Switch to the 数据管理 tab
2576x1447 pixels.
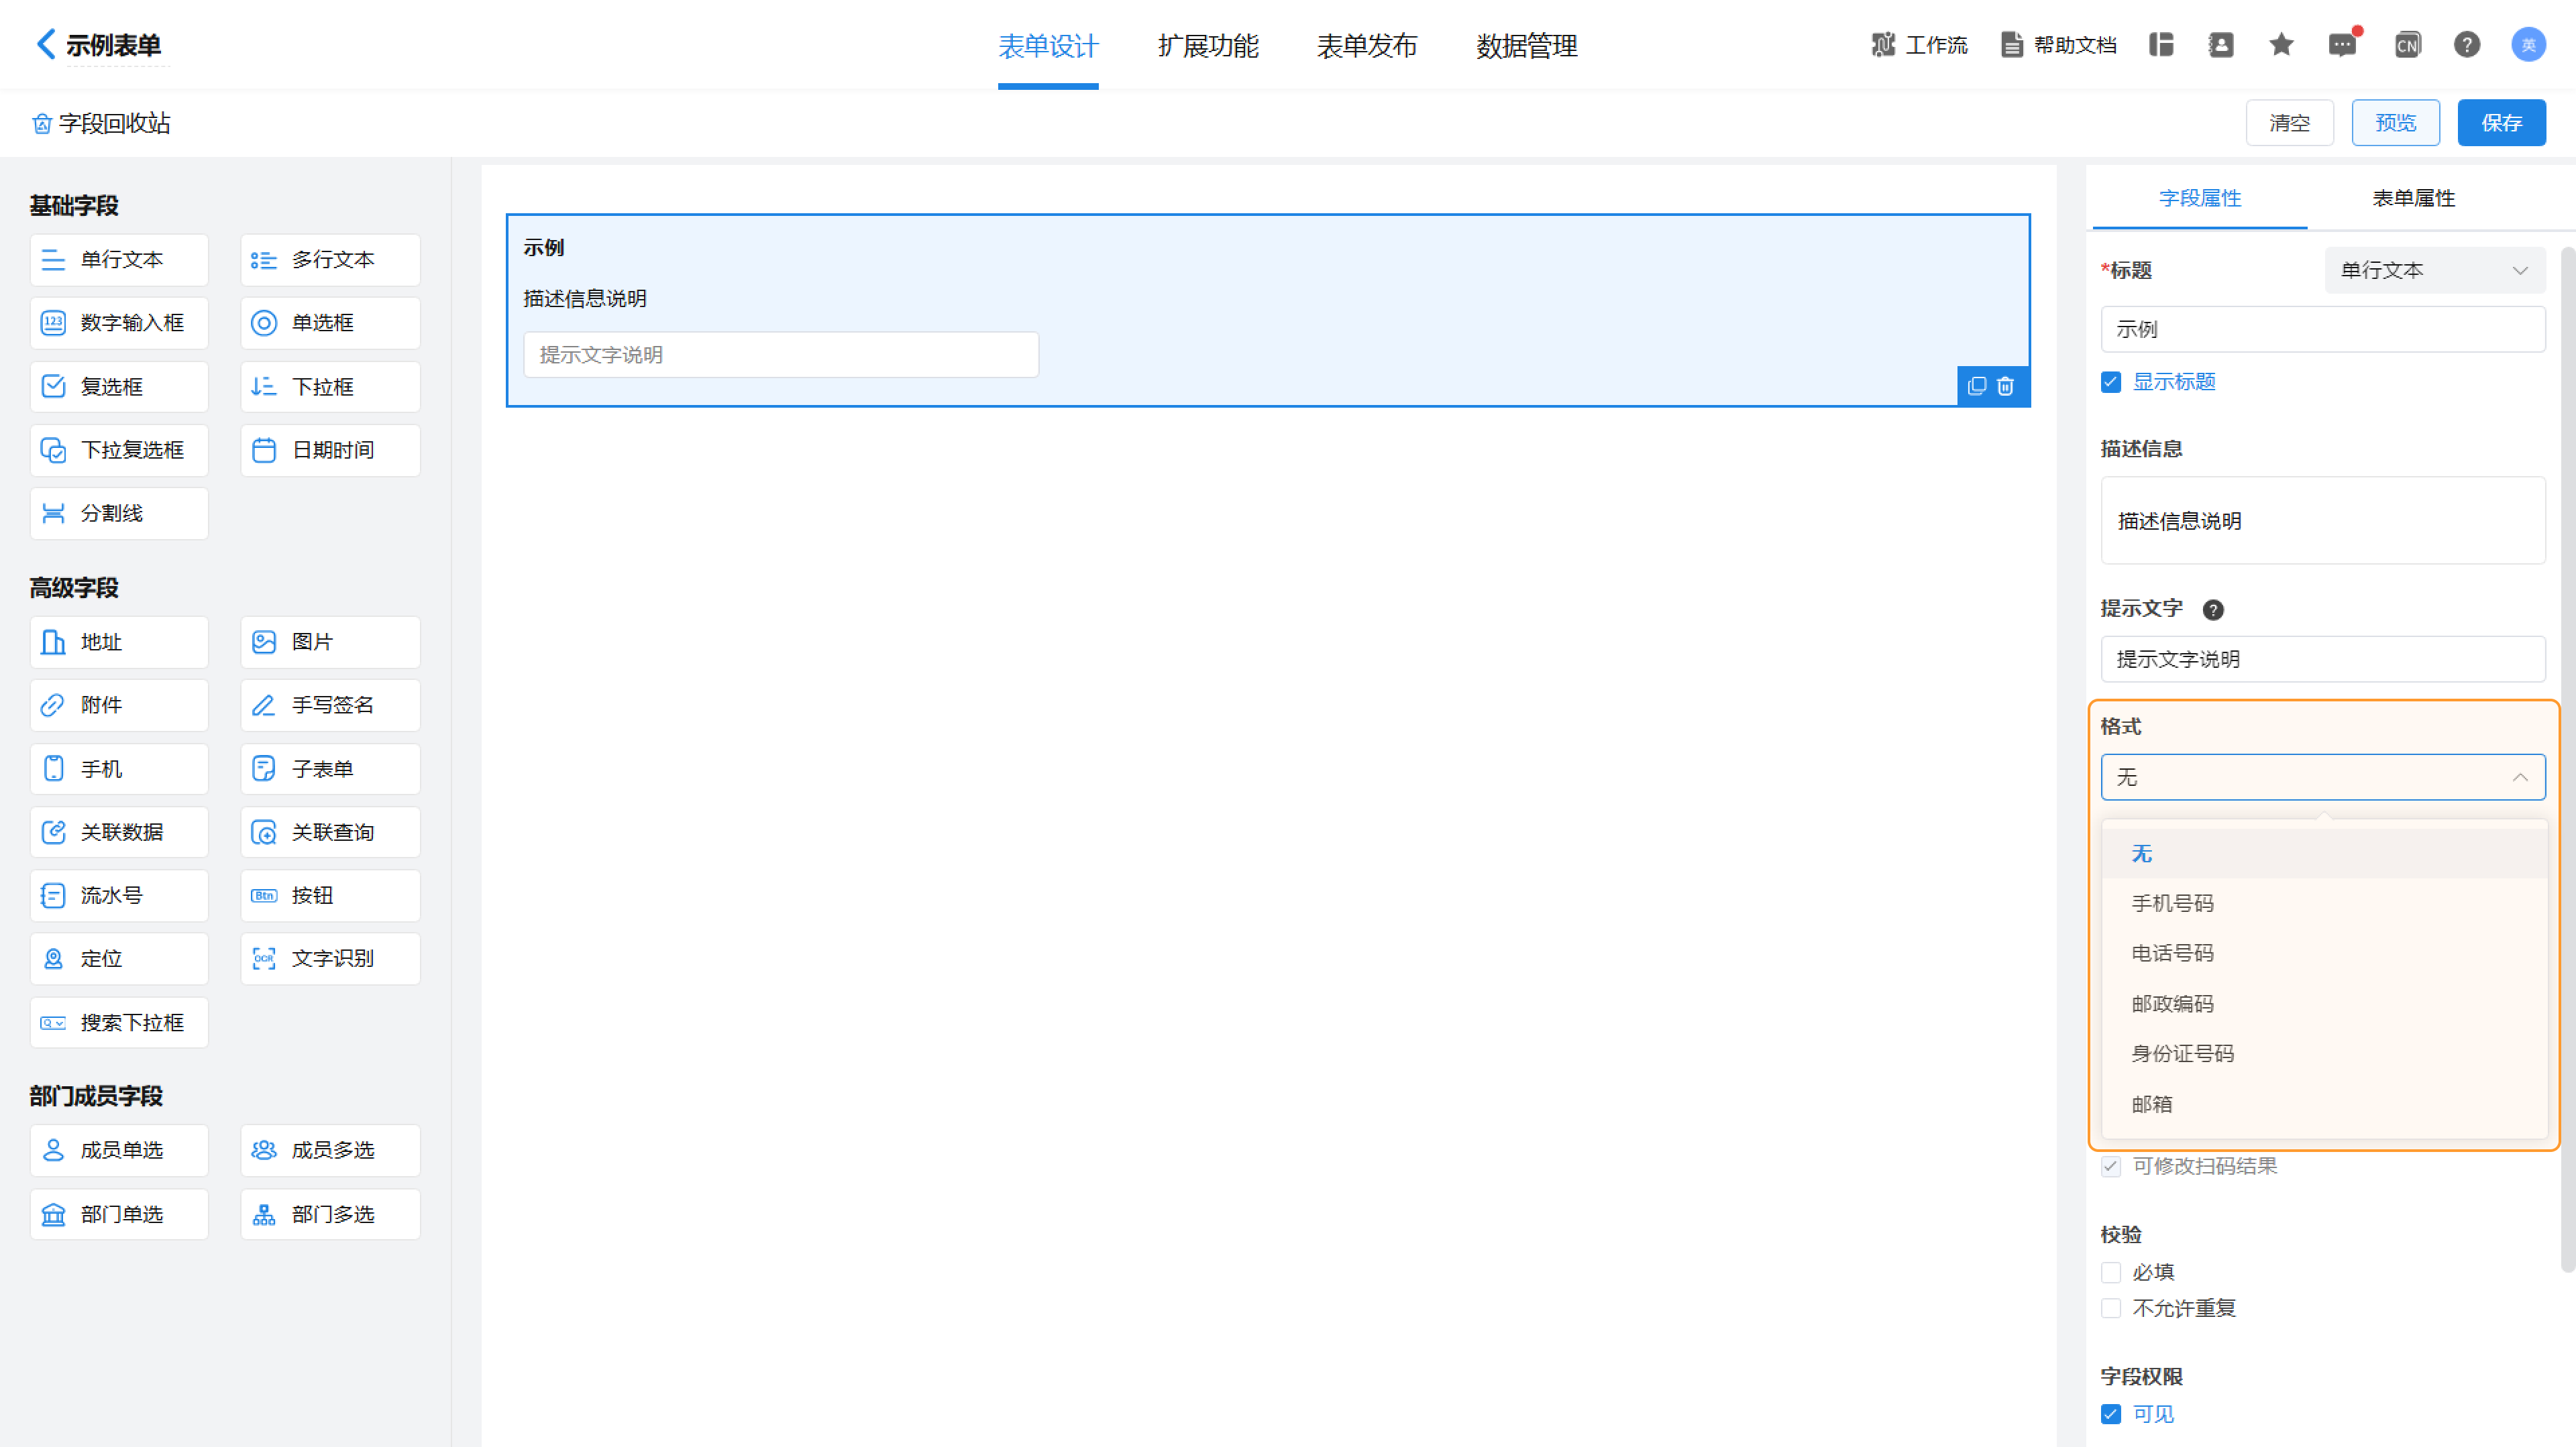click(1527, 46)
